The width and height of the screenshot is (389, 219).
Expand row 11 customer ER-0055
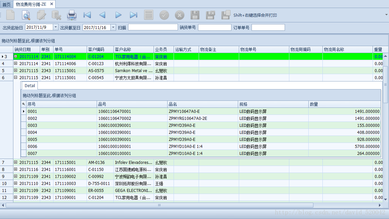16,190
